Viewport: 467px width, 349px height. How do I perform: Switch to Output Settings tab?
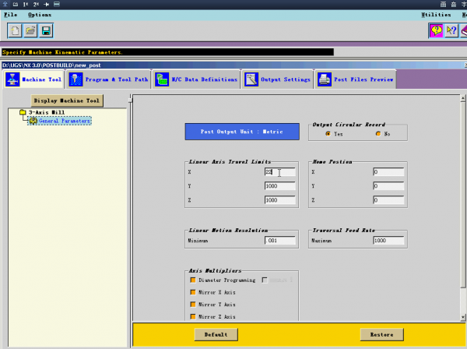pos(277,79)
